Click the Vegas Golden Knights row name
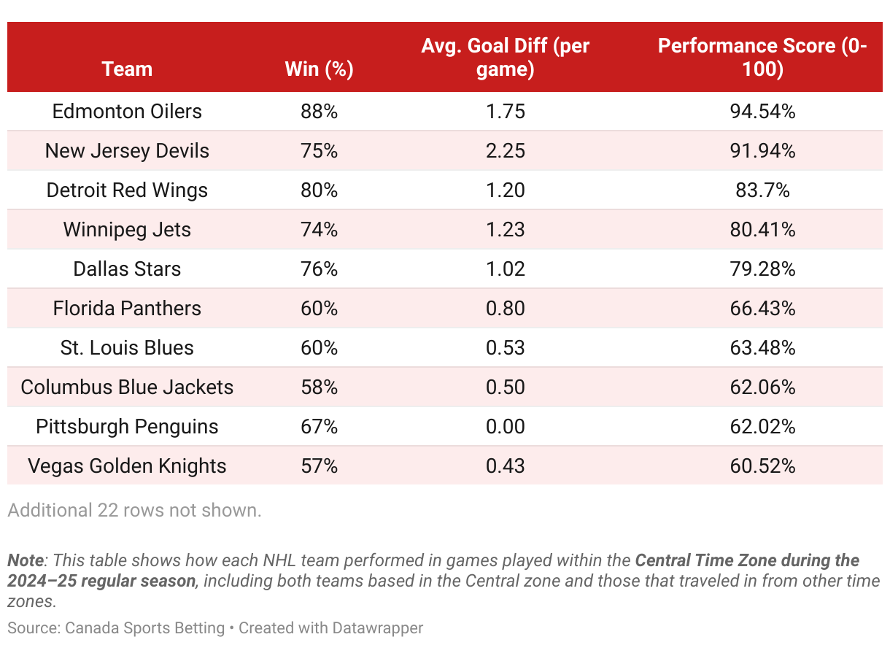Viewport: 890px width, 645px height. (x=127, y=466)
